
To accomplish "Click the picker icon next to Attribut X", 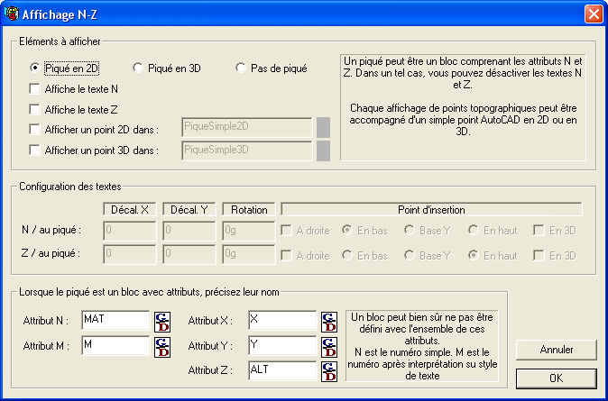I will coord(329,321).
